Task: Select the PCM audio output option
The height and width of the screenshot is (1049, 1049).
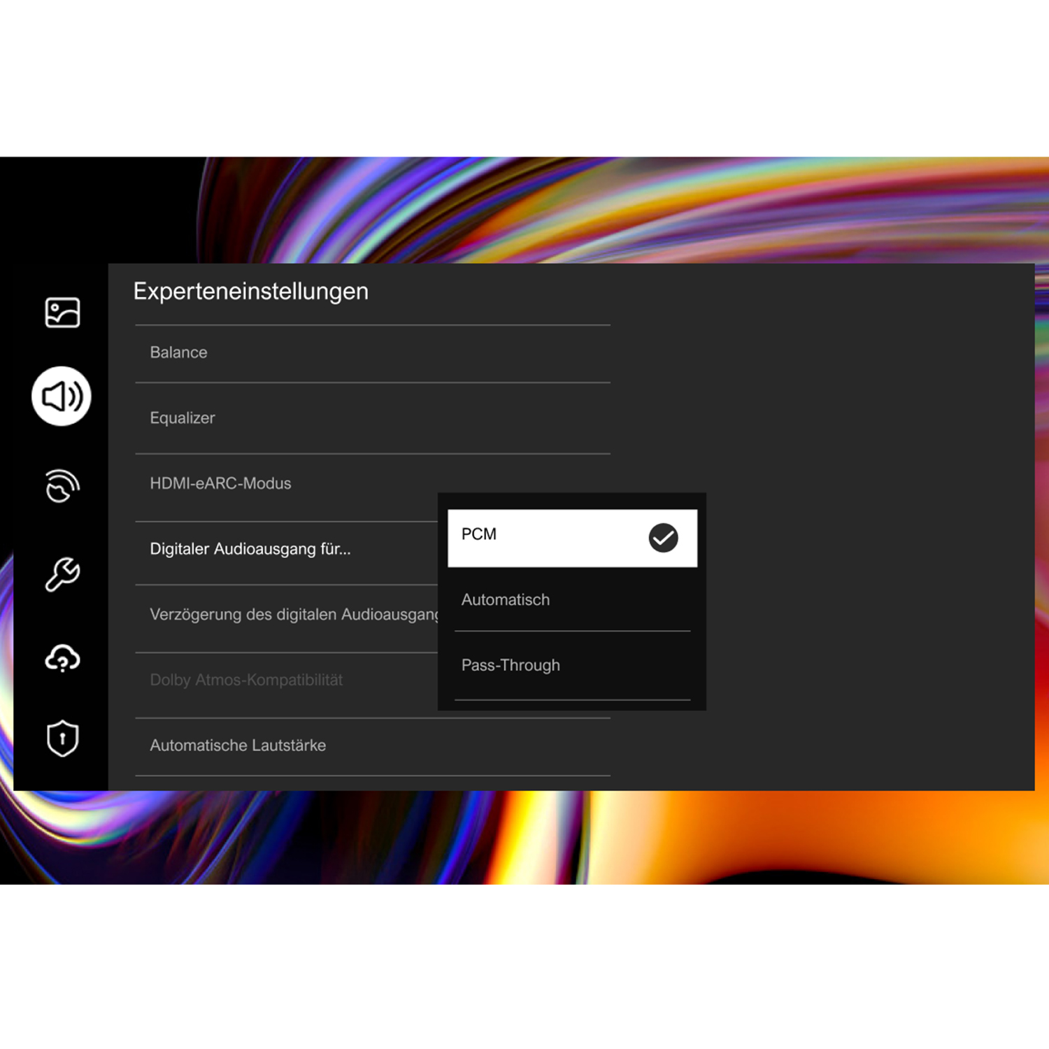Action: 572,538
